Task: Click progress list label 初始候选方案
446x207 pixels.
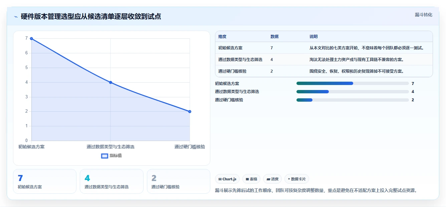Action: [x=227, y=84]
